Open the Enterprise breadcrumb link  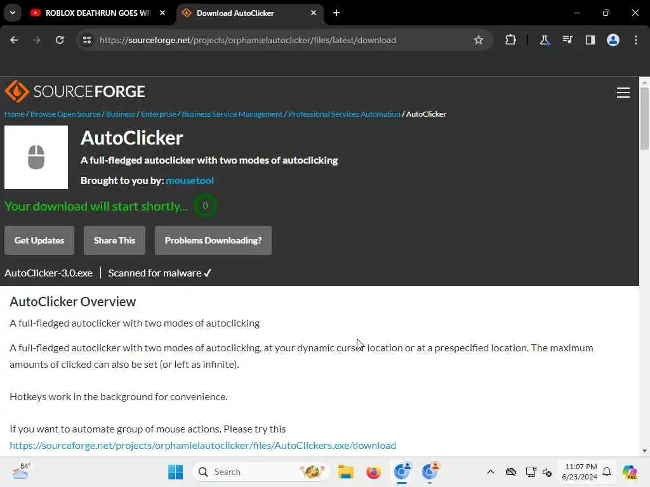click(x=158, y=114)
